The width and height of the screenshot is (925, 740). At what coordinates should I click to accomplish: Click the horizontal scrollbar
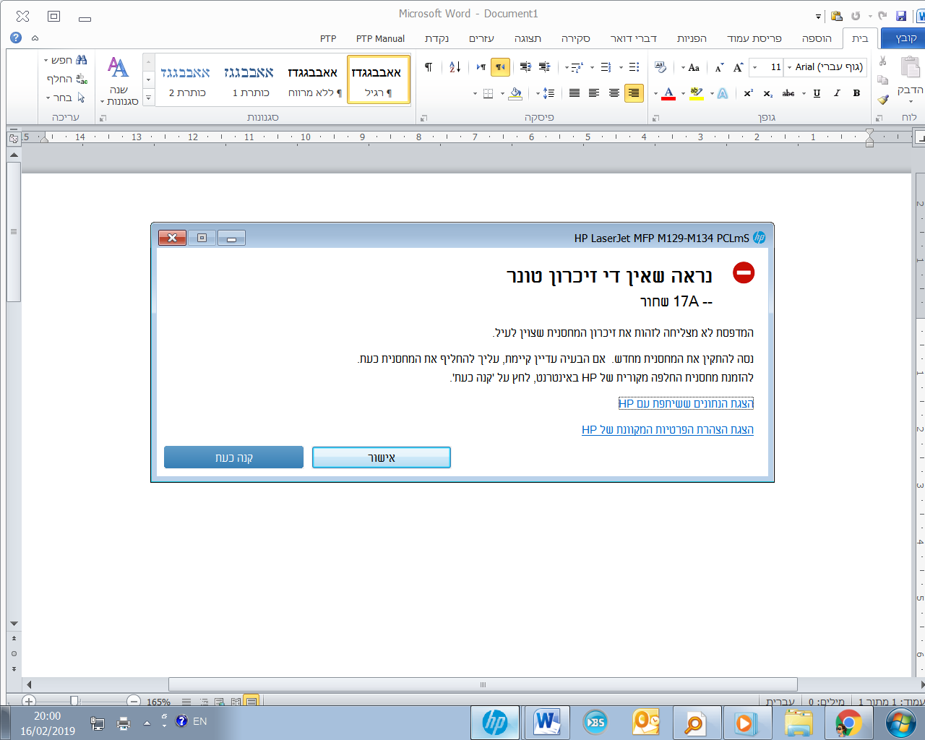coord(483,684)
